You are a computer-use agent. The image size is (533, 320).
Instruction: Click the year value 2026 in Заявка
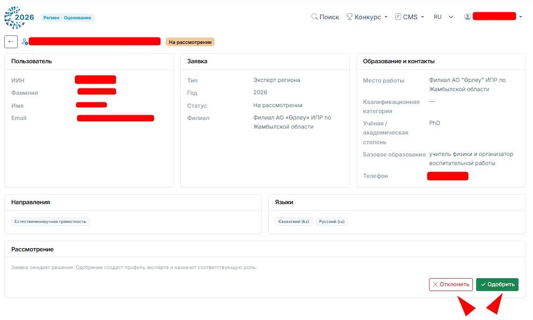[260, 92]
